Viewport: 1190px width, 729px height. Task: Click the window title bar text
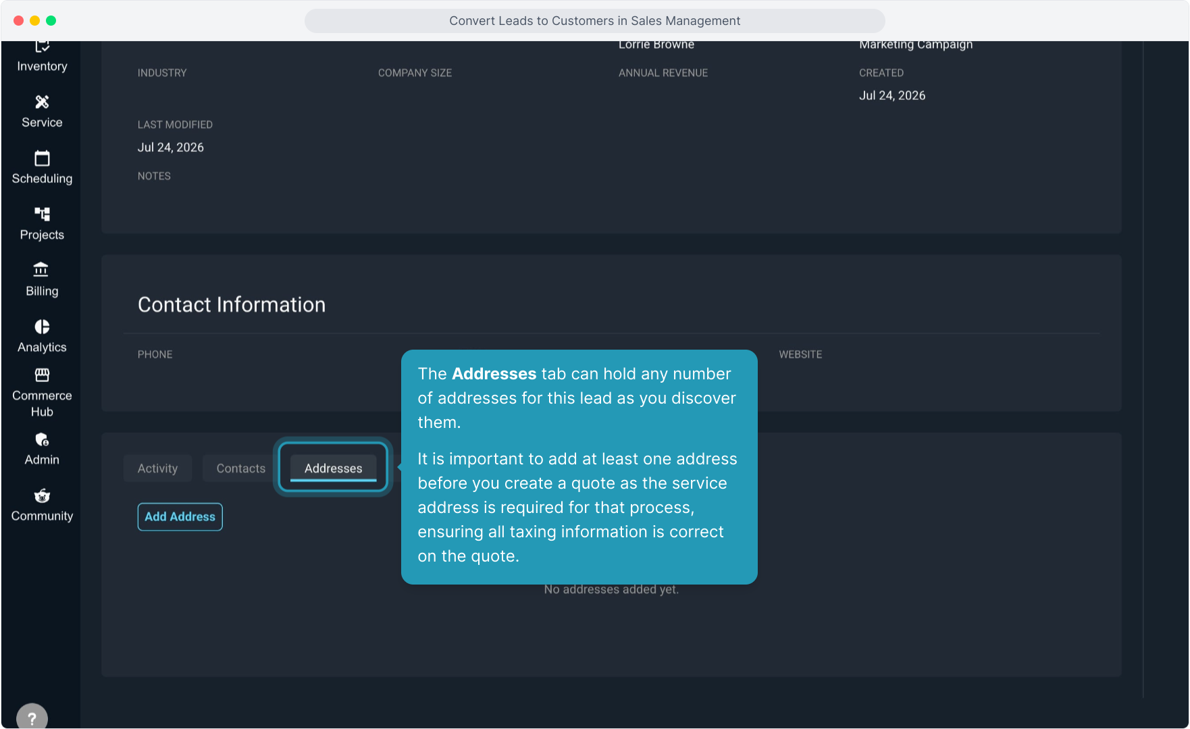(x=595, y=21)
